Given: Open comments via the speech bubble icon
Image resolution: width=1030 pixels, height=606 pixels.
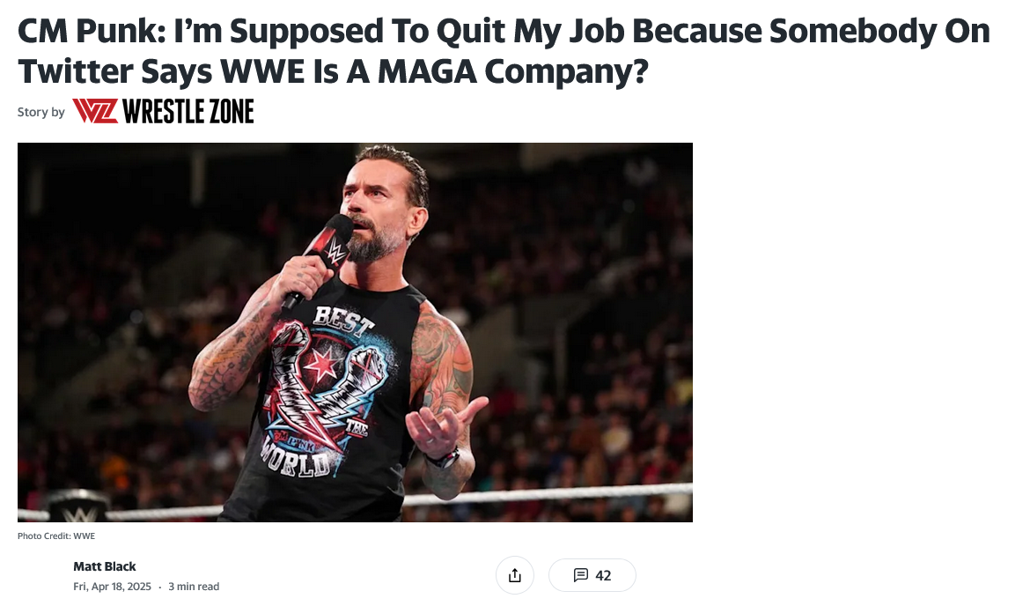Looking at the screenshot, I should coord(580,575).
